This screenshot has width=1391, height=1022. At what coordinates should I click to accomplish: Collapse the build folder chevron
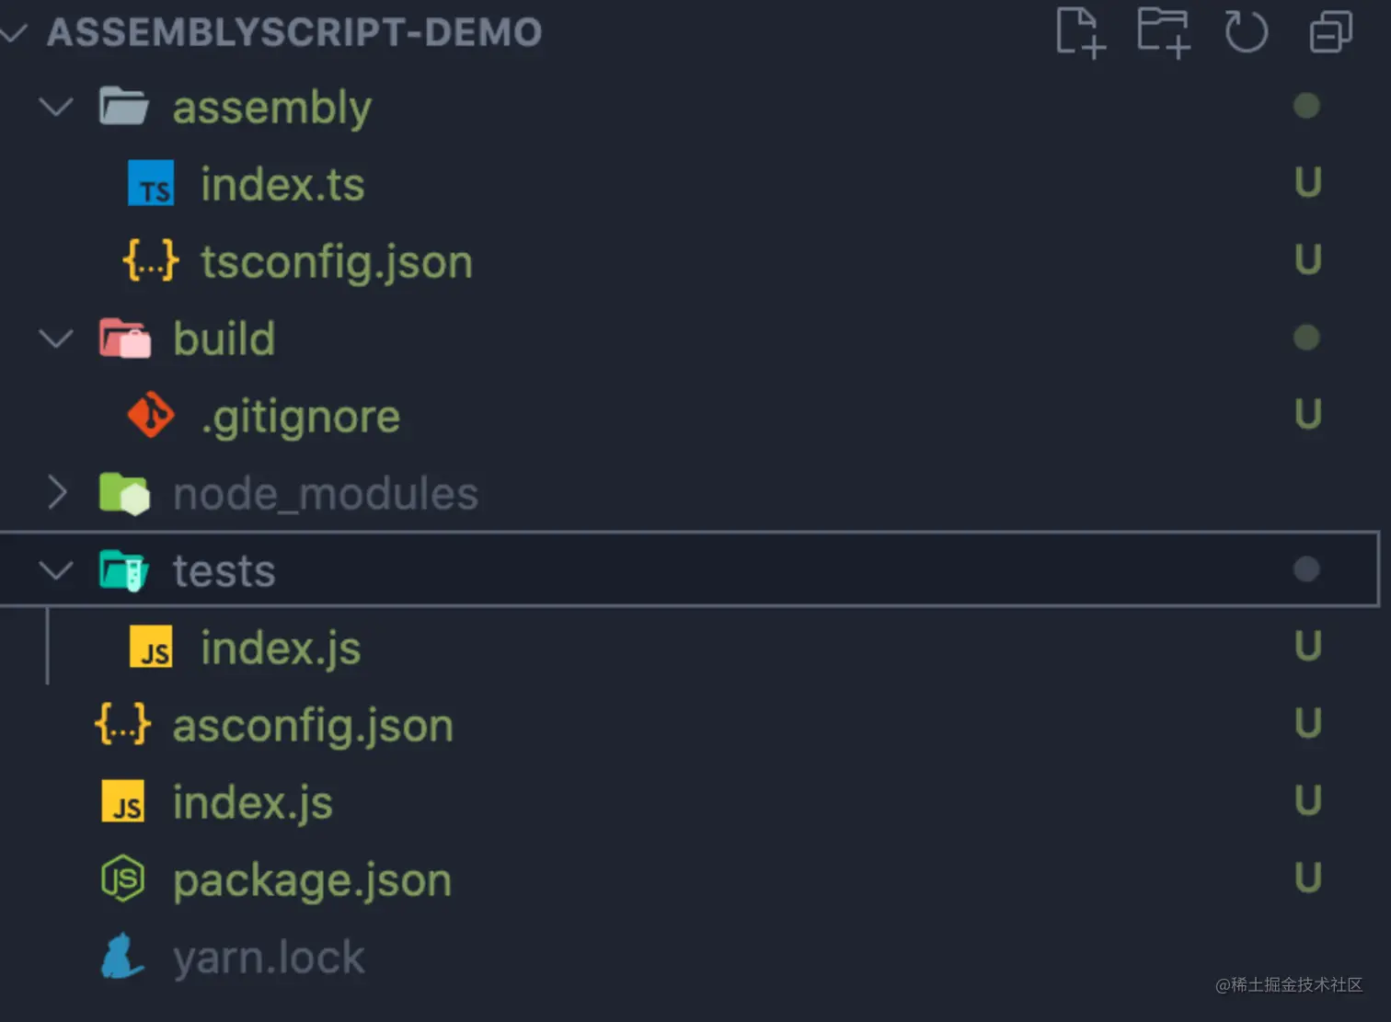click(x=56, y=339)
